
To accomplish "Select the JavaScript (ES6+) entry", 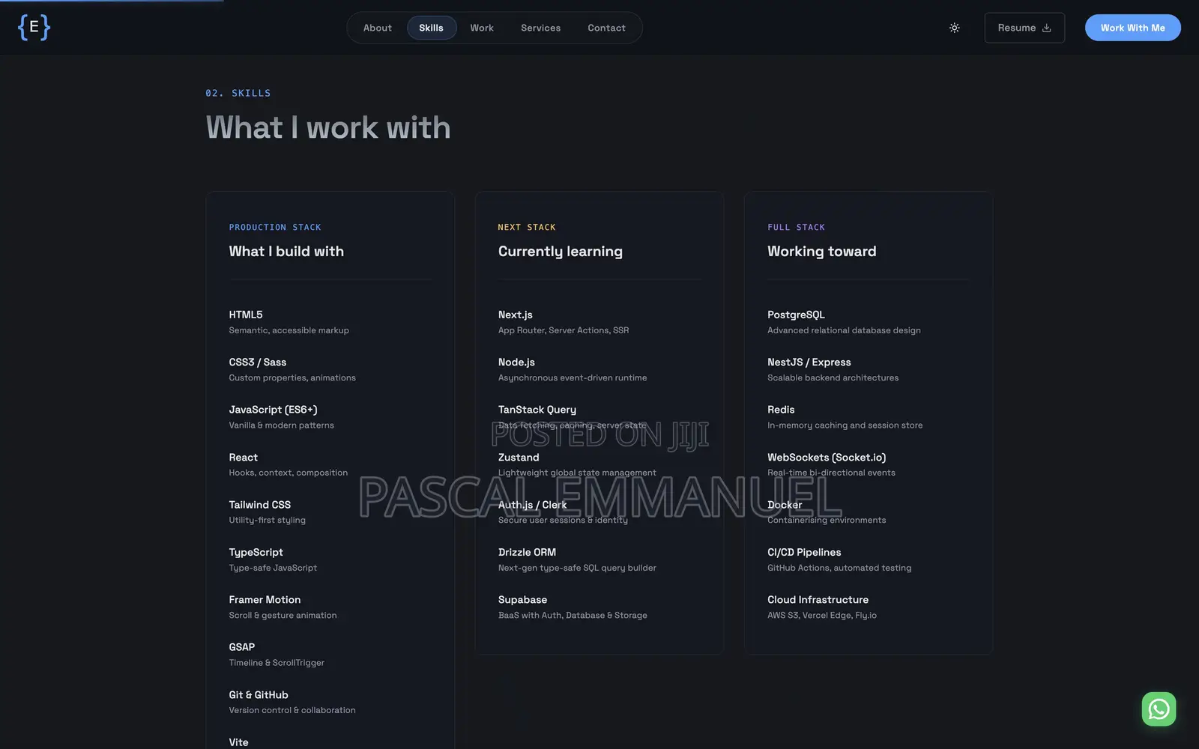I will pyautogui.click(x=273, y=410).
